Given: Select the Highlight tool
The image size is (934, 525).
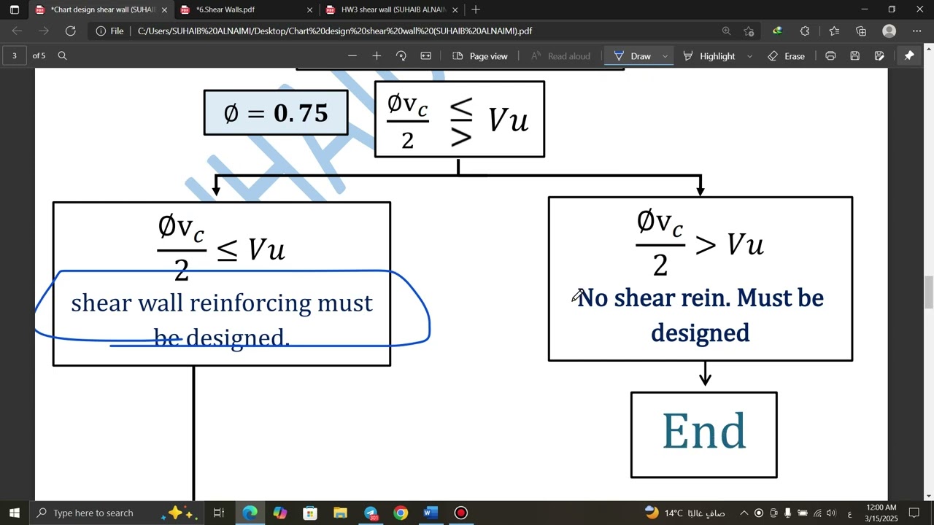Looking at the screenshot, I should [x=710, y=56].
